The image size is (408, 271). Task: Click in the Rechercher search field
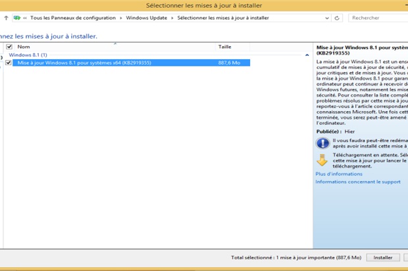378,18
